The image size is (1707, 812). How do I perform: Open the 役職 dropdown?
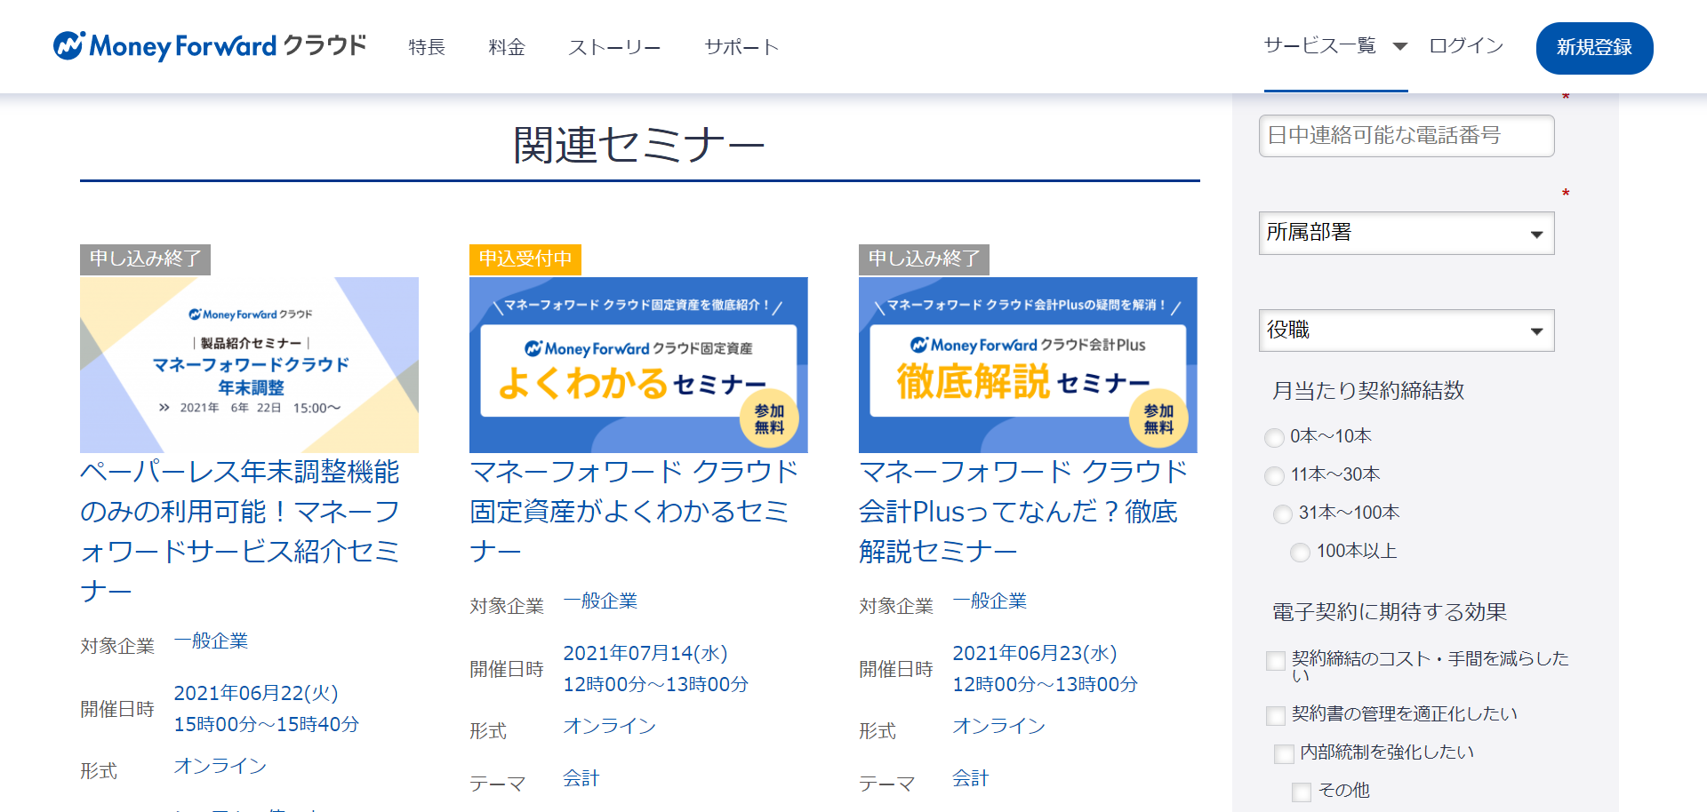pyautogui.click(x=1406, y=330)
